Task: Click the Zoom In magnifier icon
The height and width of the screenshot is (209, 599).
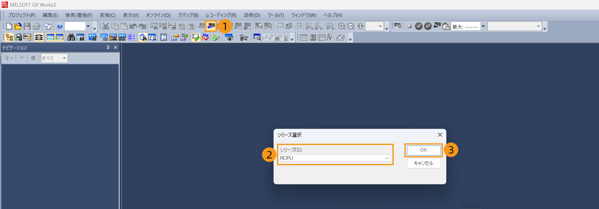Action: point(342,26)
